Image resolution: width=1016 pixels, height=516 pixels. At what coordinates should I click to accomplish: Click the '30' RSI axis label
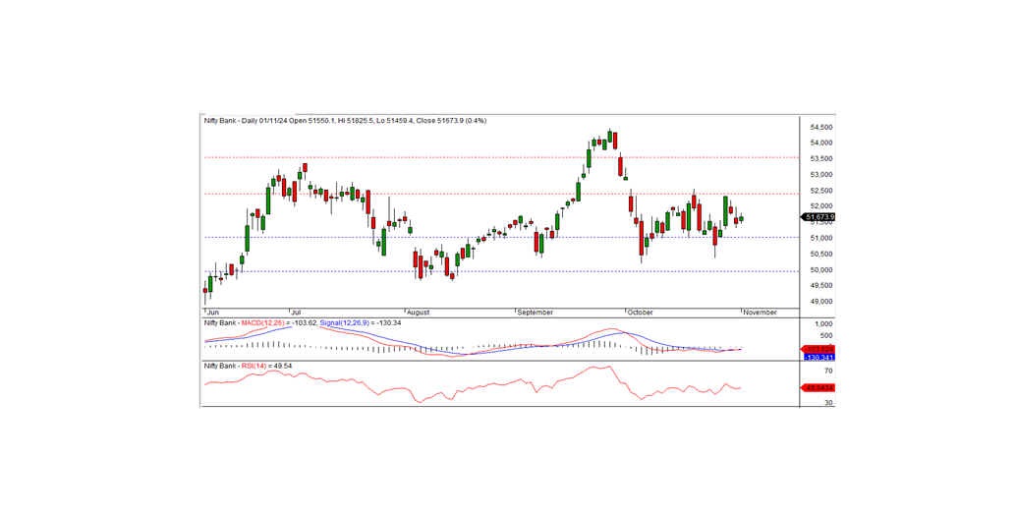828,403
